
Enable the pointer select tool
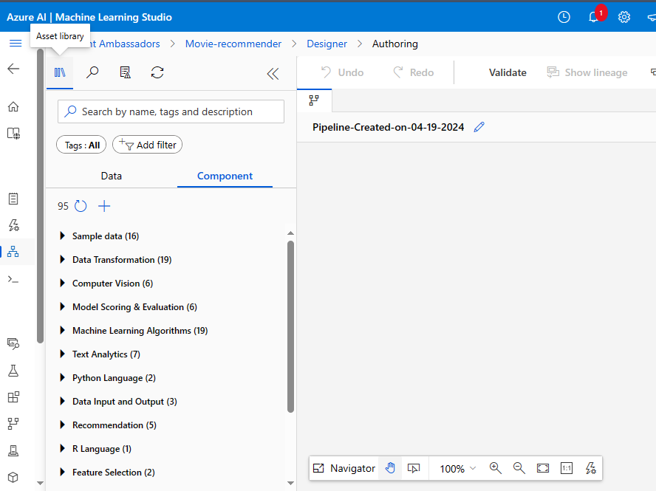coord(414,468)
